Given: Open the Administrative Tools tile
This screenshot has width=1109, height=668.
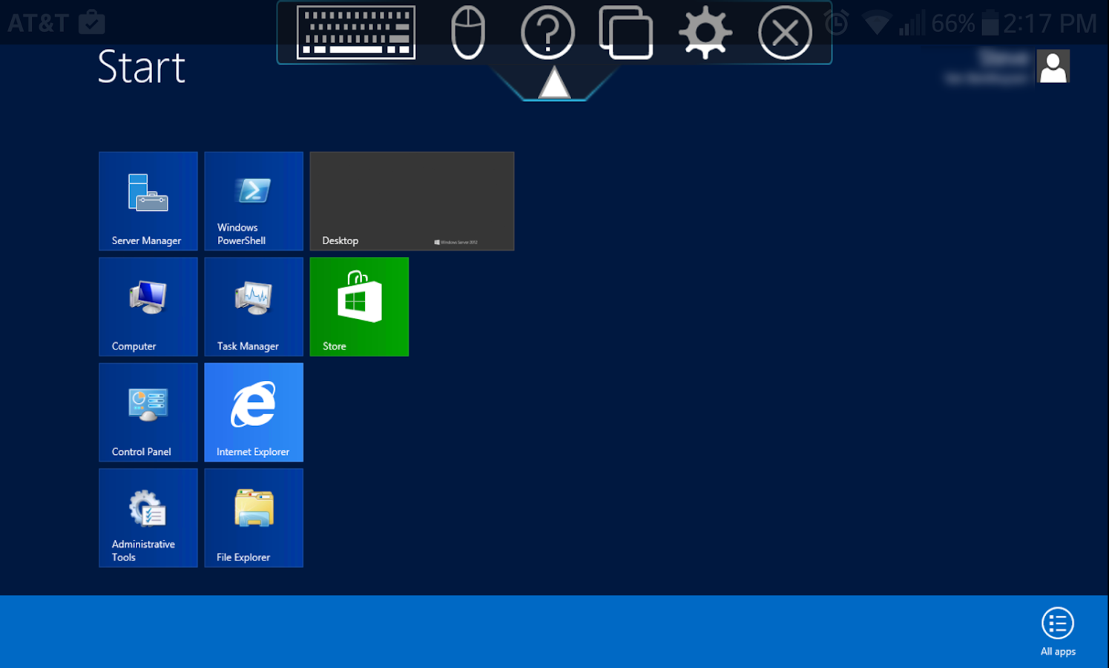Looking at the screenshot, I should (148, 517).
